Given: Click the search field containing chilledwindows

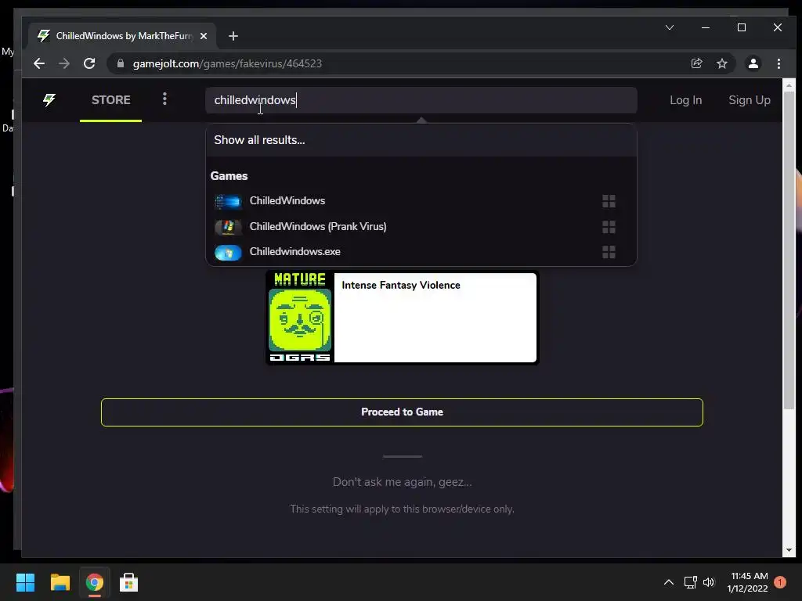Looking at the screenshot, I should 421,100.
